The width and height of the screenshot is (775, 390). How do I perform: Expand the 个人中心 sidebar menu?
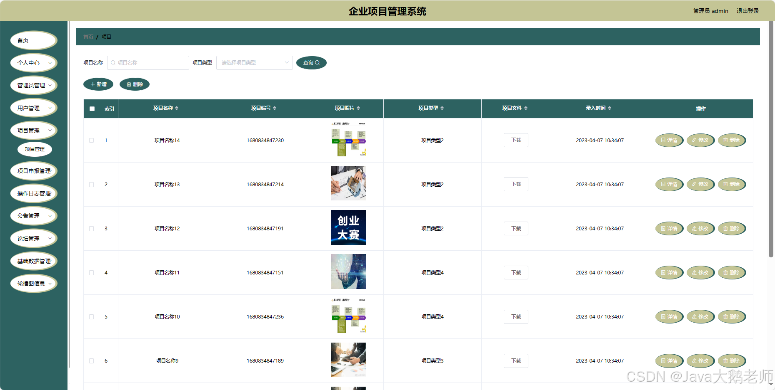point(34,63)
